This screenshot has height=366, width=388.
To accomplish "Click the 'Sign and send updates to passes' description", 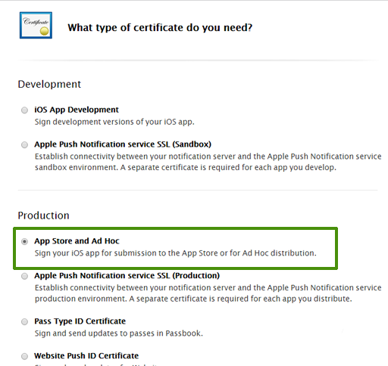I will coord(119,333).
